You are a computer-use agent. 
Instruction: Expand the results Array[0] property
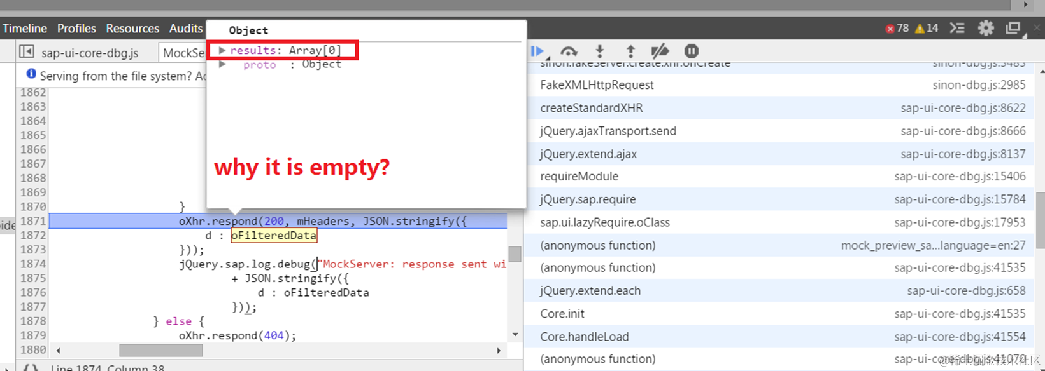point(222,50)
